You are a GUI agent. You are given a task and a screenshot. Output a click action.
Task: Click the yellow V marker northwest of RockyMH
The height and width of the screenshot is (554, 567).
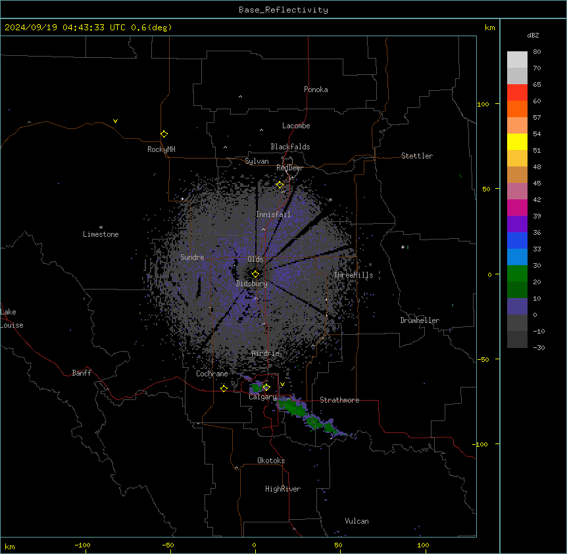(x=115, y=121)
